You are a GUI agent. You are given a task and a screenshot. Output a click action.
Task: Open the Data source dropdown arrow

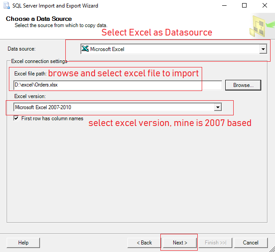click(x=263, y=49)
